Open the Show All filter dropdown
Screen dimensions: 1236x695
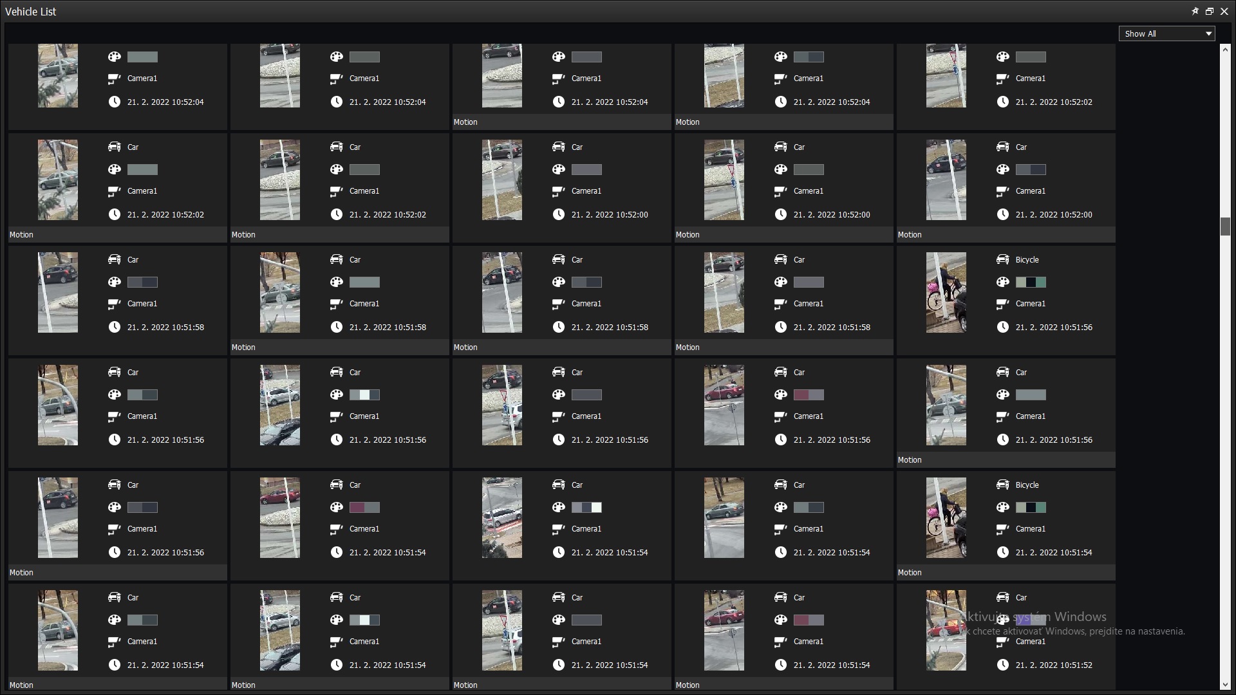1166,33
